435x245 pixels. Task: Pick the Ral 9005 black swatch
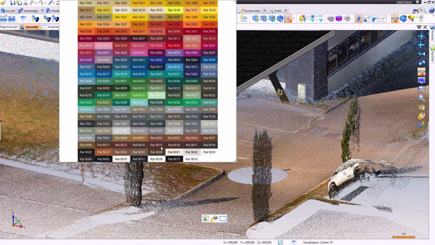103,159
